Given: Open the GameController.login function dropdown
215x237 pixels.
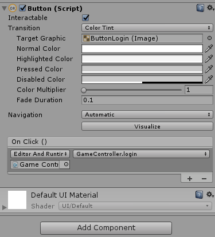Looking at the screenshot, I should coord(141,154).
